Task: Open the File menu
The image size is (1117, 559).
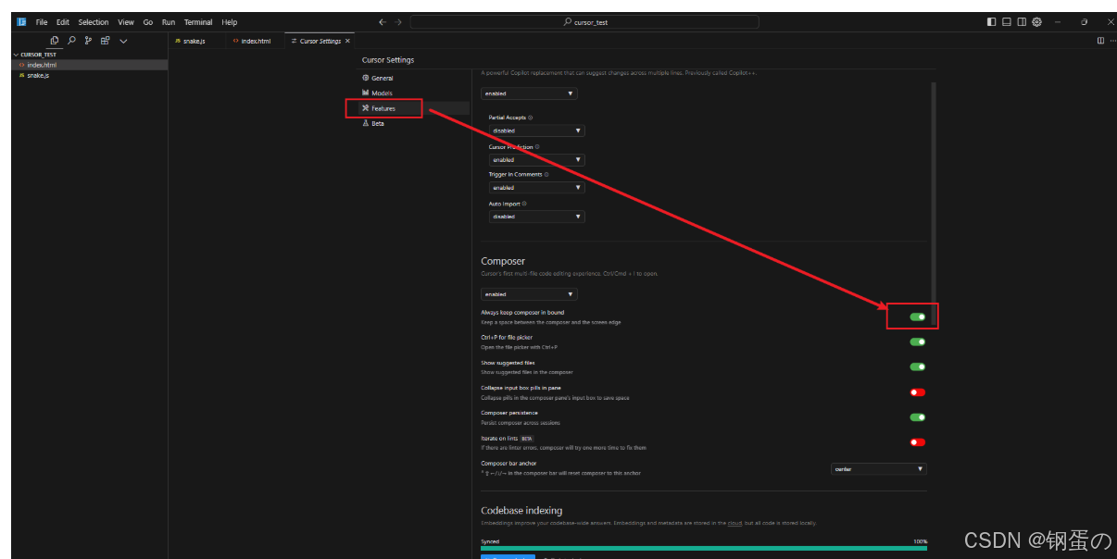Action: pos(42,22)
